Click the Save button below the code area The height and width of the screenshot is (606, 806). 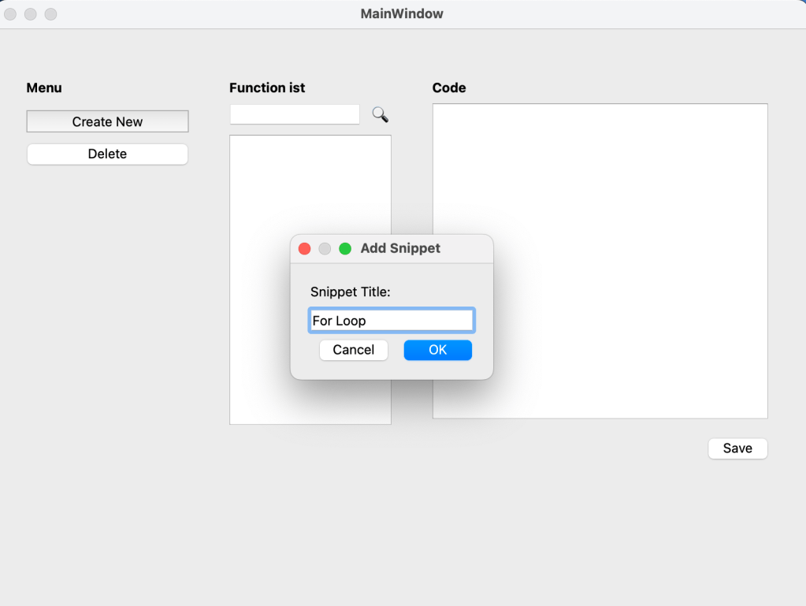pyautogui.click(x=737, y=448)
